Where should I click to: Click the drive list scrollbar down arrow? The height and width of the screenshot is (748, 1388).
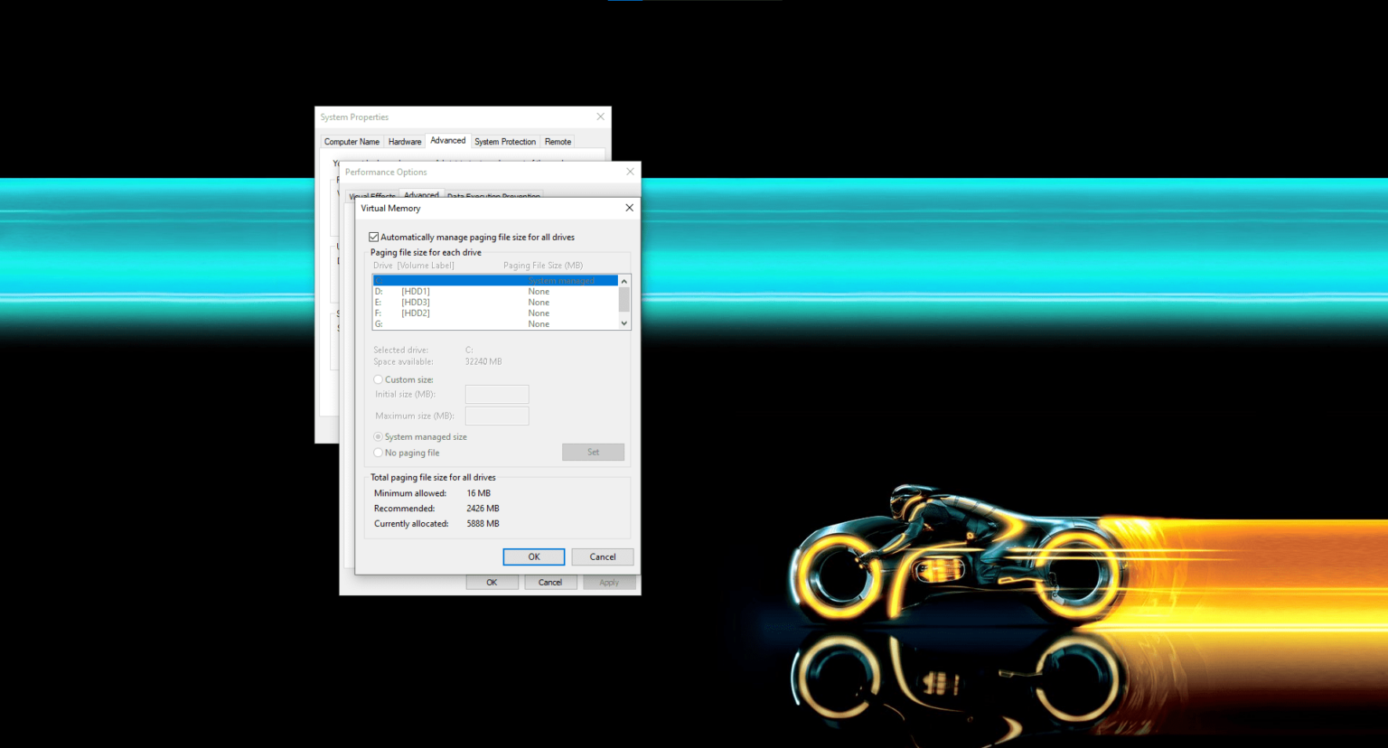point(624,323)
